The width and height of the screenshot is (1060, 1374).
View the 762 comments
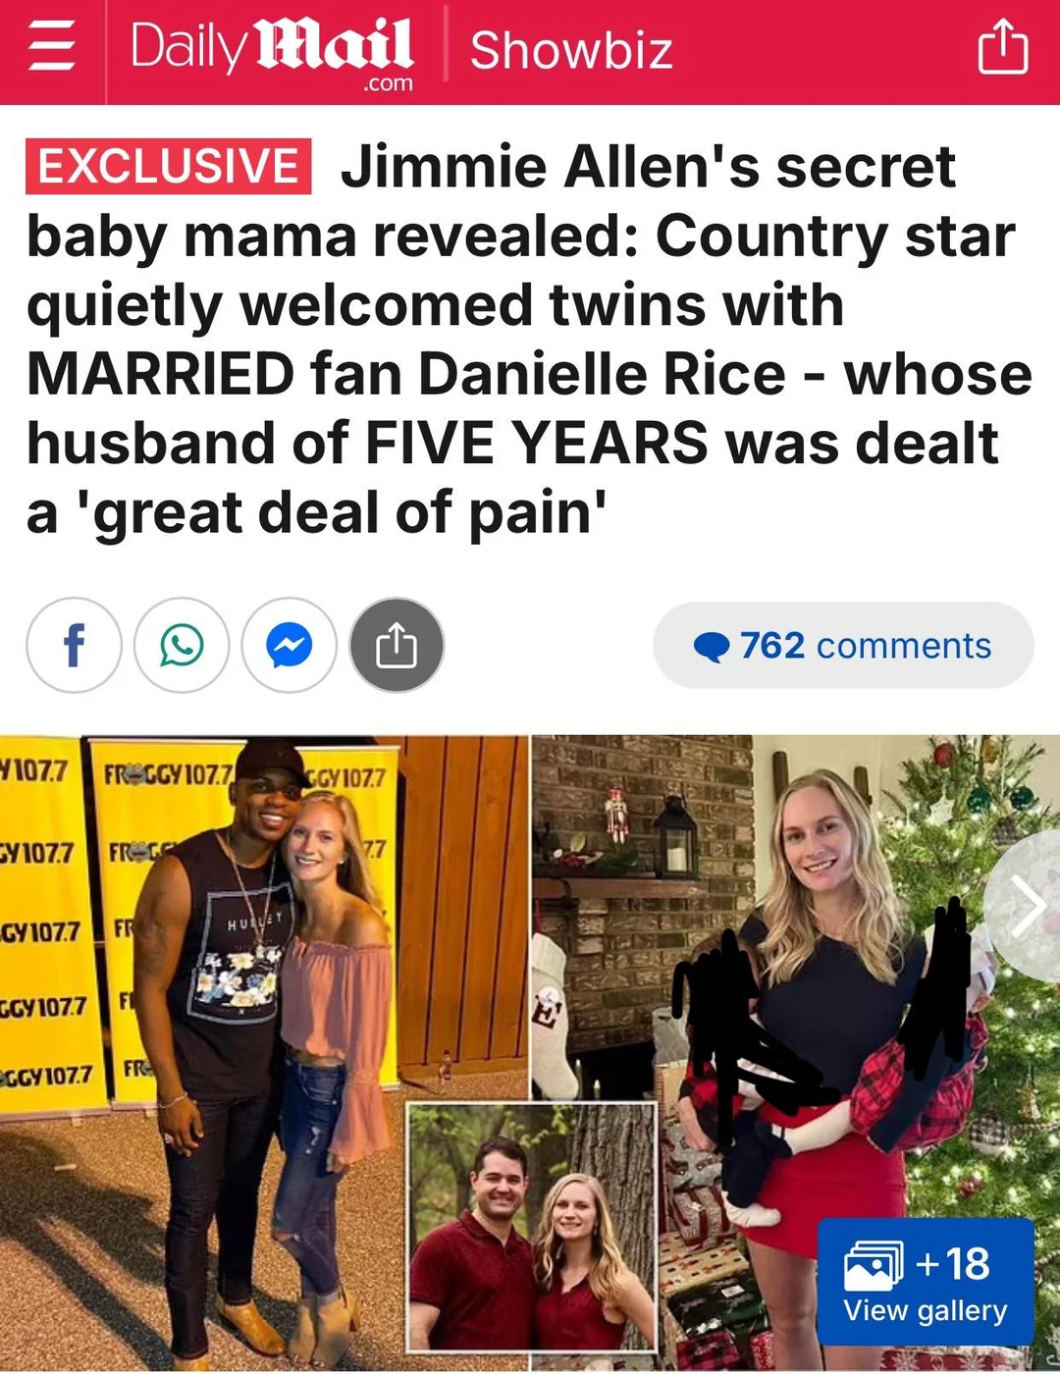click(843, 645)
